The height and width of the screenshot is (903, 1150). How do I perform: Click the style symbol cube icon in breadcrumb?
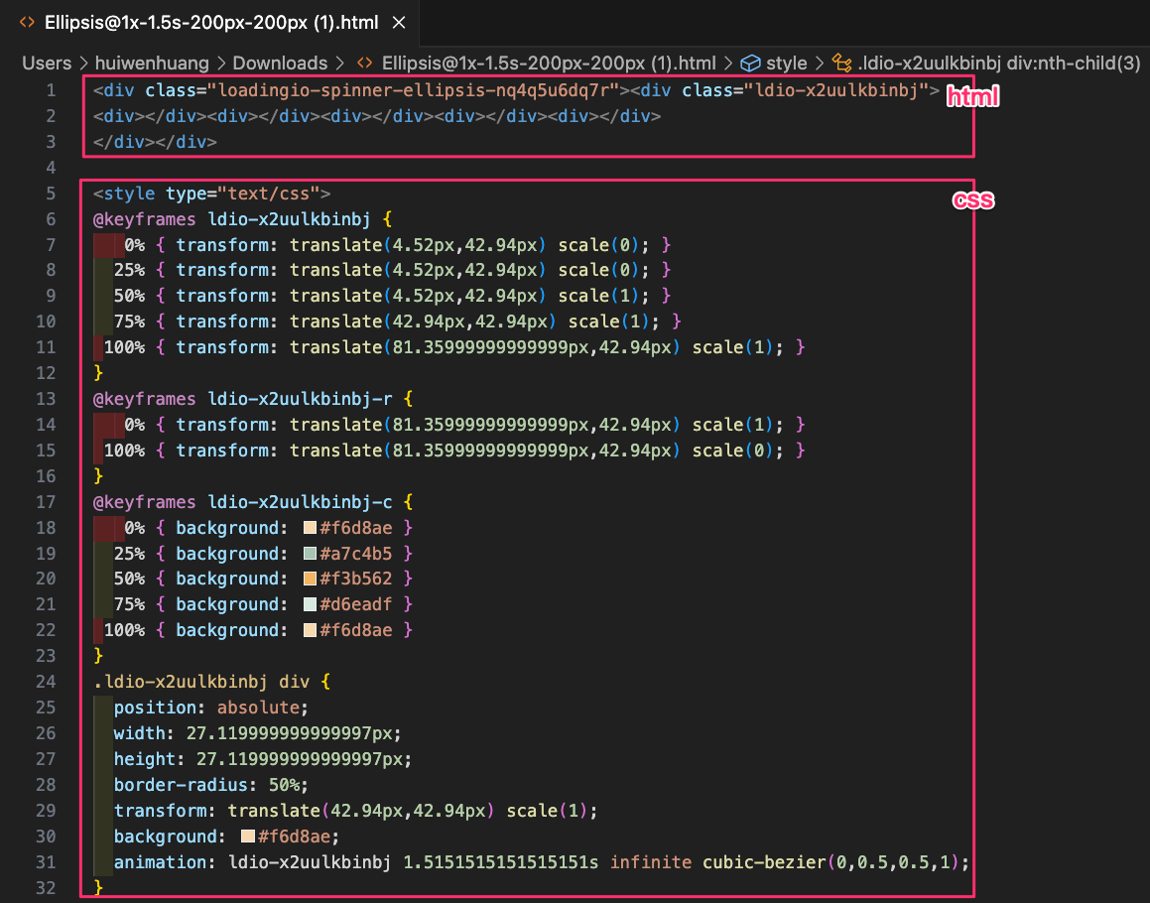tap(751, 64)
